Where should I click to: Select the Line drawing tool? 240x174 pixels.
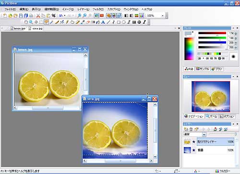click(108, 22)
